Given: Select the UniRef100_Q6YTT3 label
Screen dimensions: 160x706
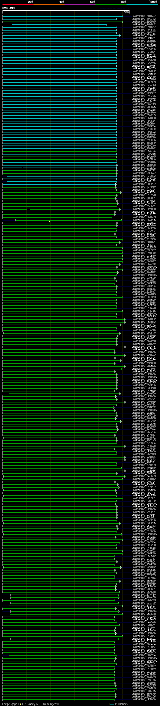Looking at the screenshot, I should tap(143, 104).
